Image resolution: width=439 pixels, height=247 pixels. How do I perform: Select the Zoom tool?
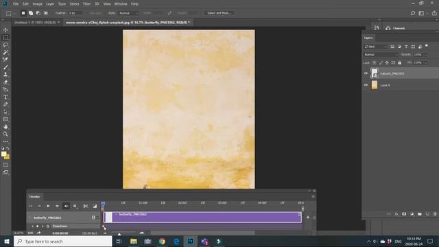click(x=5, y=134)
